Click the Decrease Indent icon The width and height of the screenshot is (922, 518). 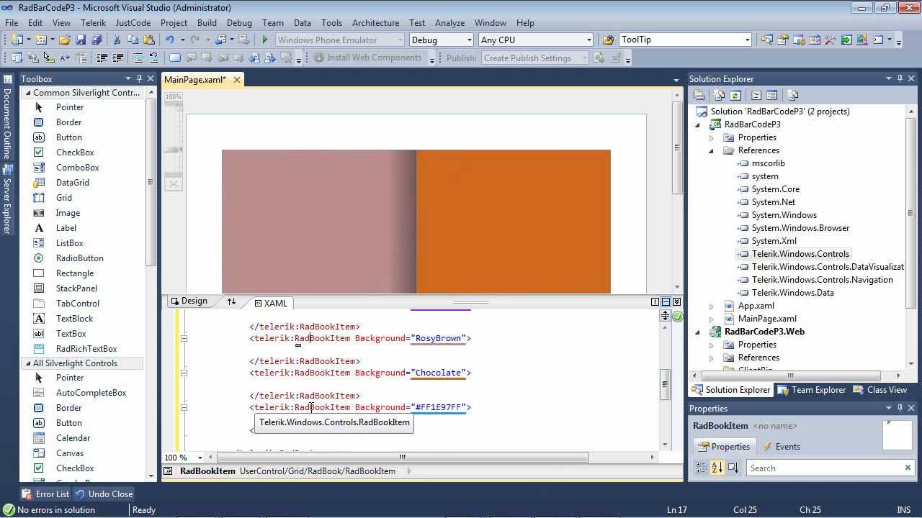[102, 58]
